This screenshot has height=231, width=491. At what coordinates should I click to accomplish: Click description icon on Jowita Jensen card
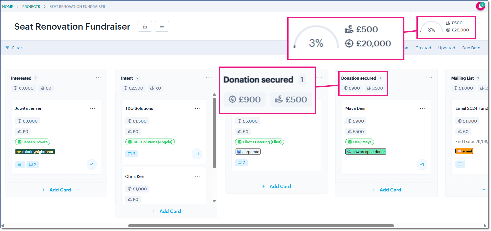tap(20, 164)
